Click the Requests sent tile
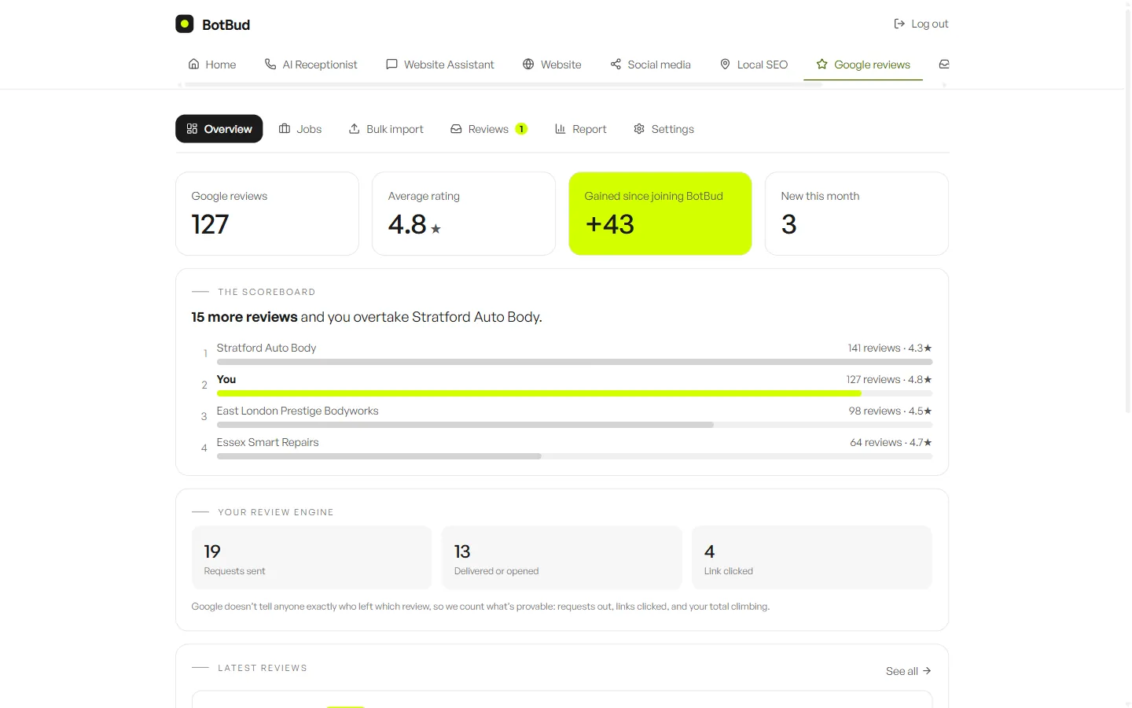1132x708 pixels. [312, 558]
